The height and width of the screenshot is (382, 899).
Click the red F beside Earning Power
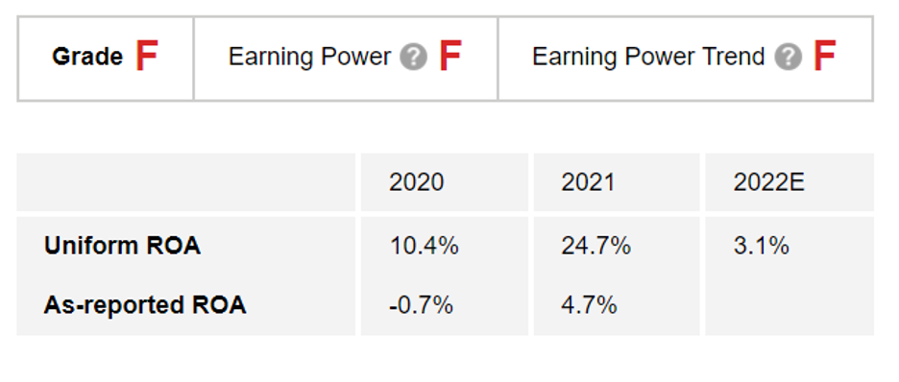(450, 56)
